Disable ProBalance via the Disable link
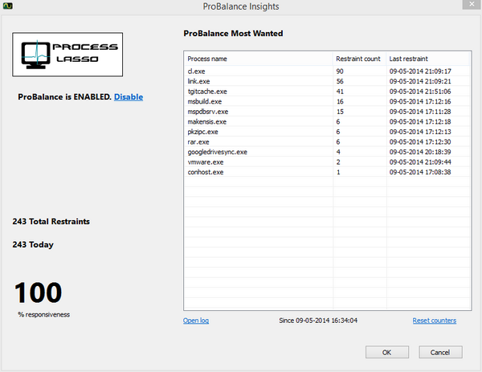 pos(129,97)
